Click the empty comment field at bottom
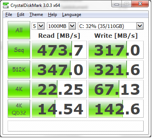Image resolution: width=152 pixels, height=138 pixels. [x=76, y=126]
